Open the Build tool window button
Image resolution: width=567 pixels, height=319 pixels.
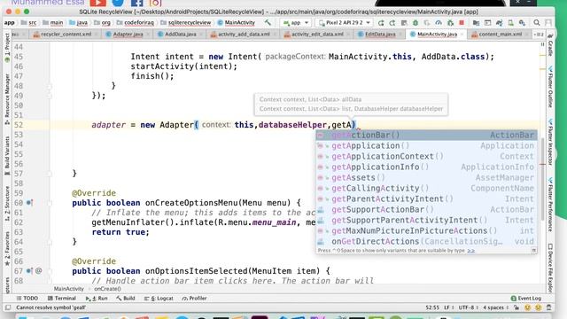pos(126,298)
